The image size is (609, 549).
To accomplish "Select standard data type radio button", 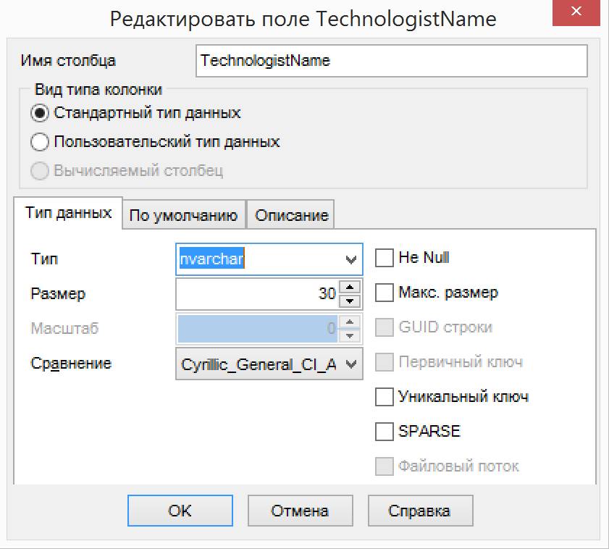I will pos(41,114).
